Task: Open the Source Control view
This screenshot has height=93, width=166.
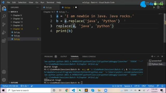Action: click(4, 25)
